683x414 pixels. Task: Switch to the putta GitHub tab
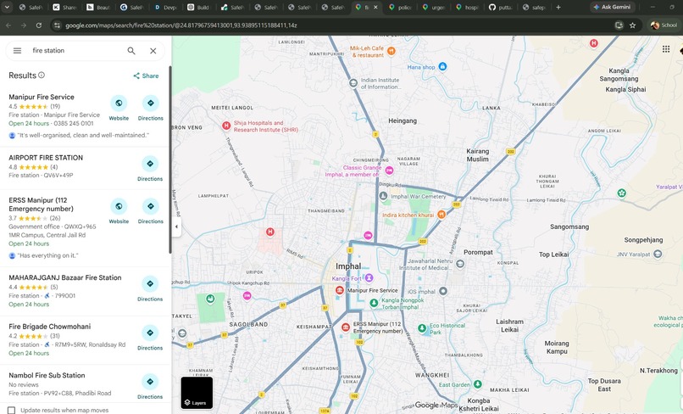pyautogui.click(x=501, y=7)
